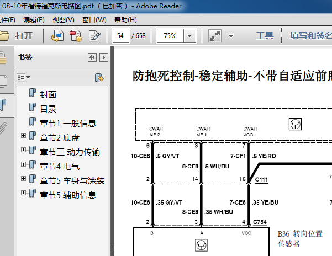Viewport: 332px width, 256px height.
Task: Open the zoom level dropdown arrow
Action: 189,36
